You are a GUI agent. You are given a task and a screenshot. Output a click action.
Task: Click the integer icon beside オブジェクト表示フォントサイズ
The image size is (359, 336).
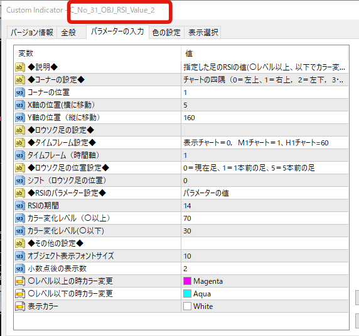[x=20, y=256]
